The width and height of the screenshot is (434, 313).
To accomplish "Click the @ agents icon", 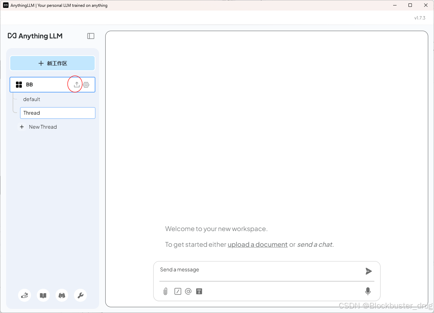I will [x=188, y=291].
